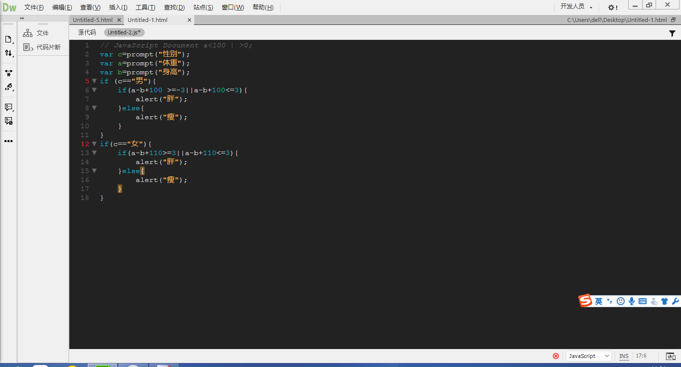This screenshot has width=681, height=367.
Task: Click the Remove Comment icon
Action: [x=8, y=121]
